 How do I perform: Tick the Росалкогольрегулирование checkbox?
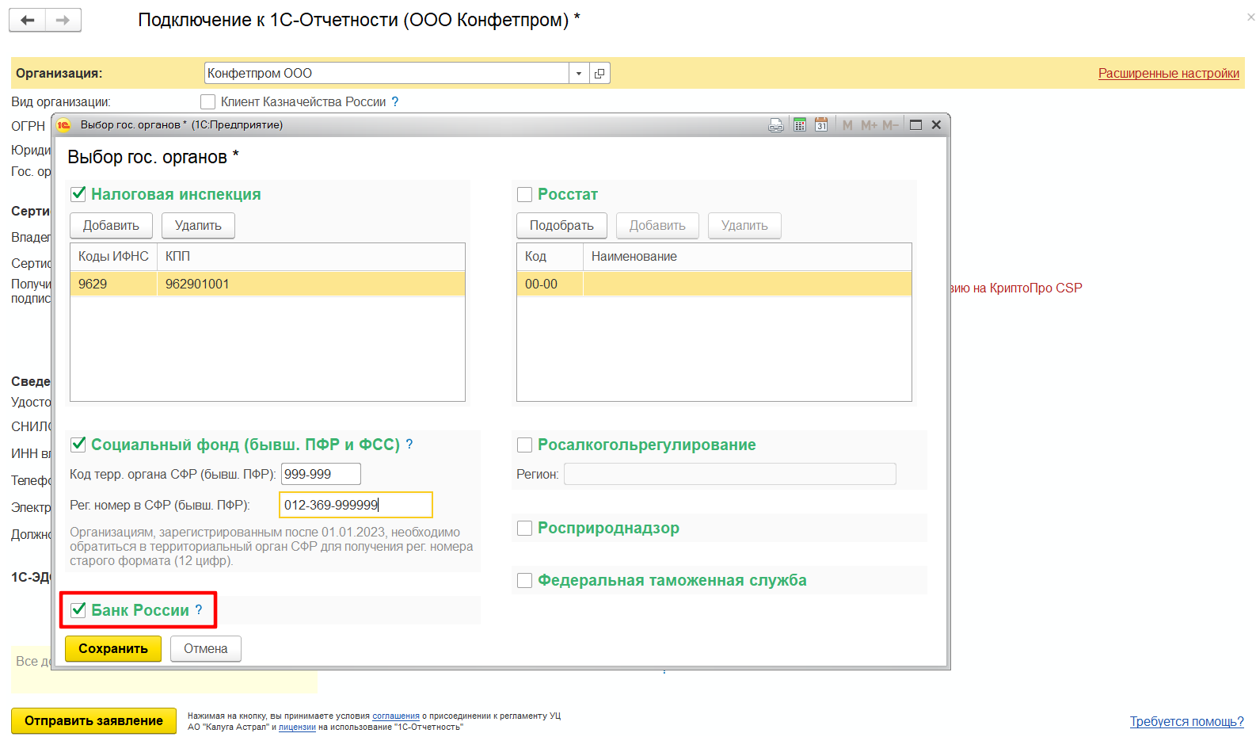[524, 445]
